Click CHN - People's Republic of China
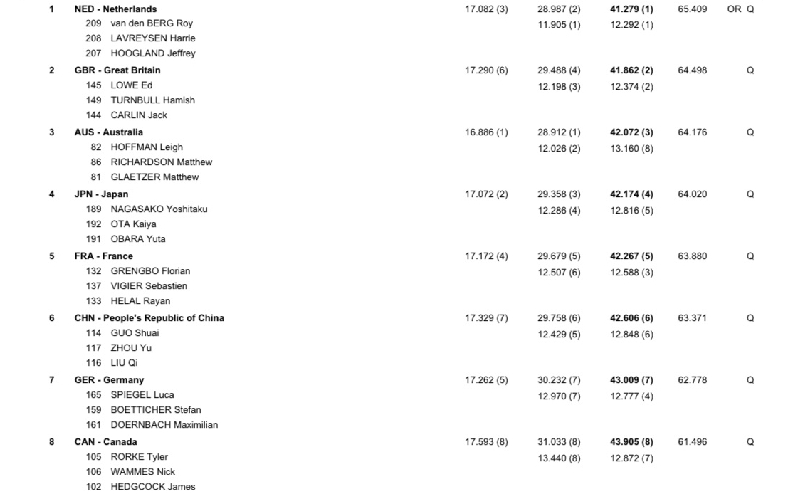This screenshot has width=788, height=494. 149,318
